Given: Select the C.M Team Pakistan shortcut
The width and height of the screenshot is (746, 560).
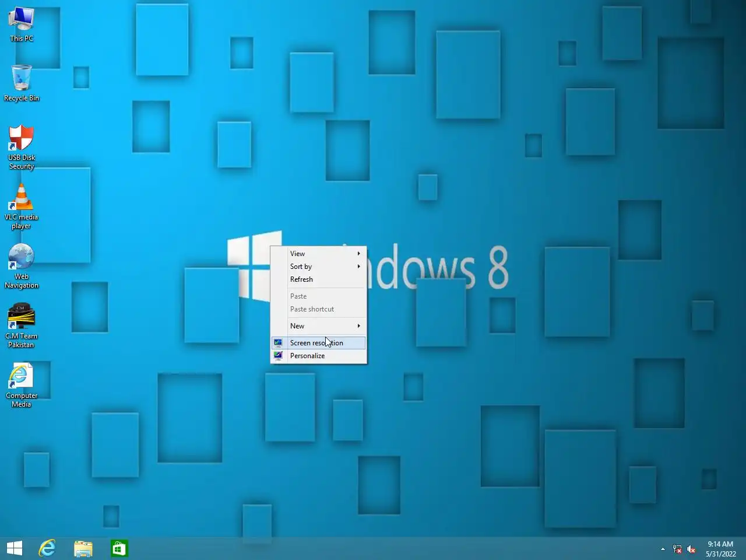Looking at the screenshot, I should pyautogui.click(x=22, y=325).
